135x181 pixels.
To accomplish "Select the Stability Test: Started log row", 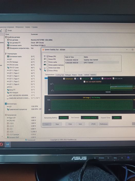I will (92, 60).
